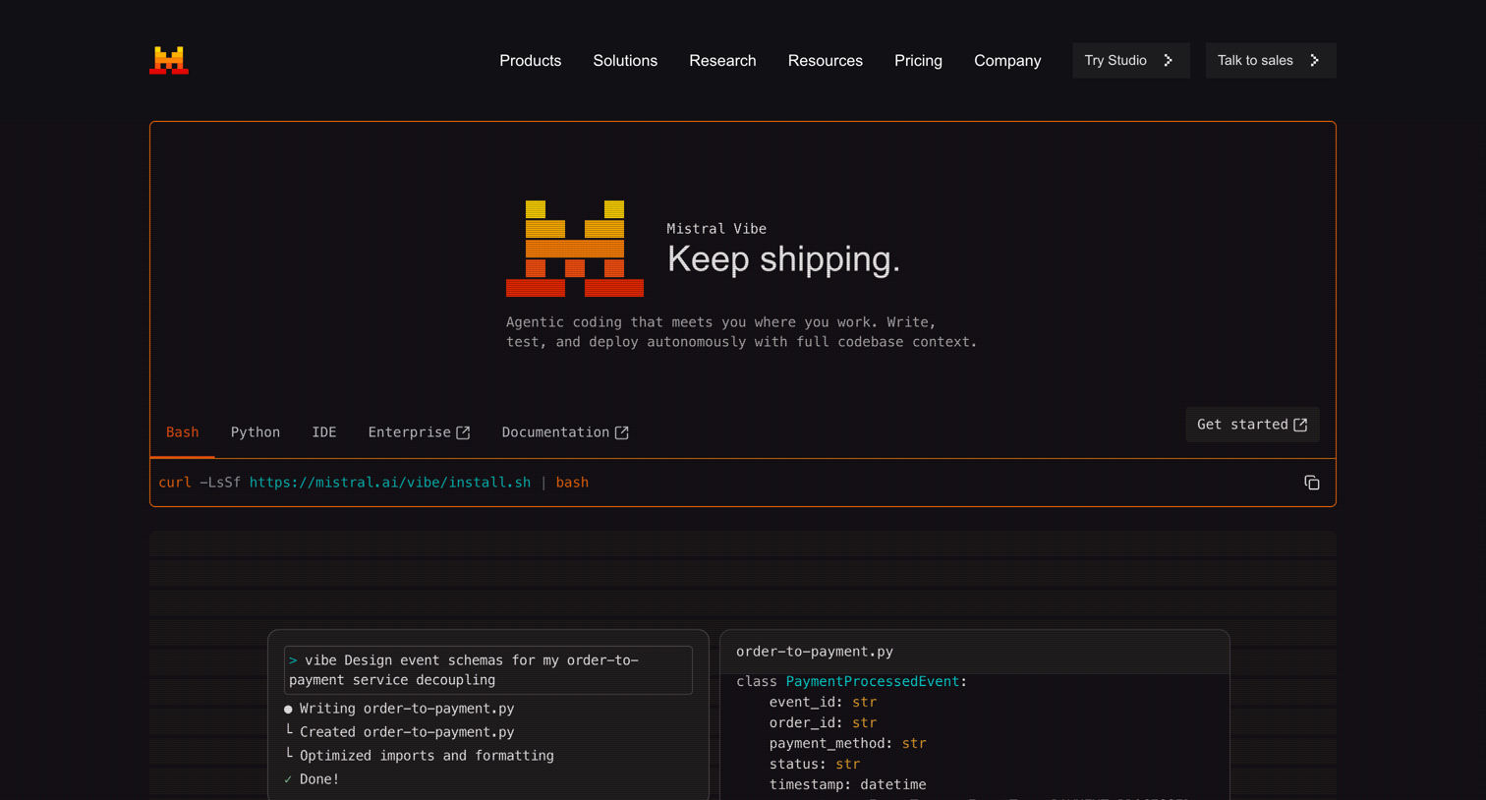The image size is (1486, 800).
Task: Click the Get started button
Action: coord(1252,425)
